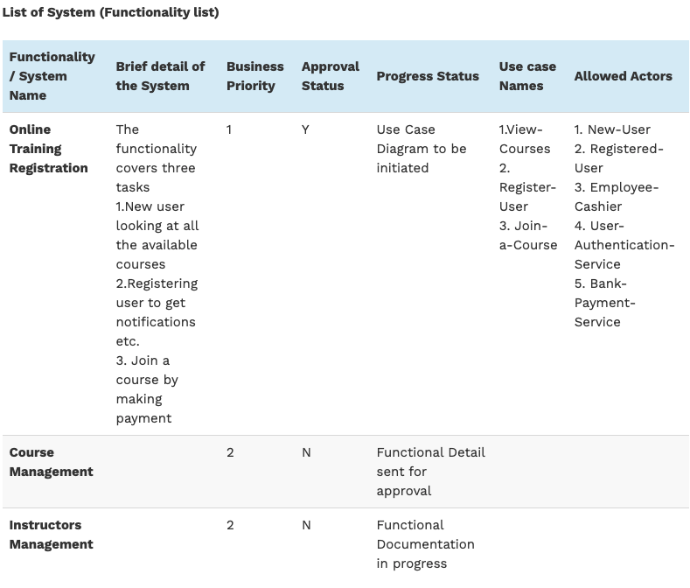
Task: Click the 'Use case Names' column header
Action: (527, 76)
